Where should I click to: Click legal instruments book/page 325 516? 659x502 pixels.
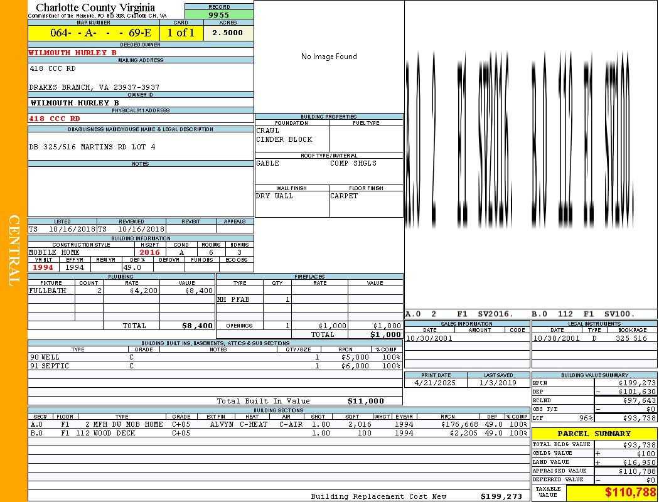pos(631,339)
